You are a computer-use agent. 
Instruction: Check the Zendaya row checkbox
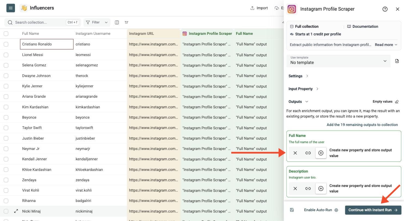click(6, 180)
